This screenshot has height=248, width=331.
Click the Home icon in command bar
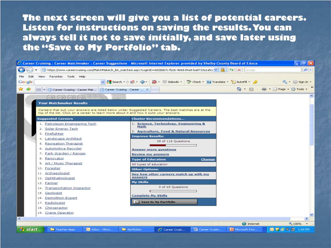tap(239, 89)
